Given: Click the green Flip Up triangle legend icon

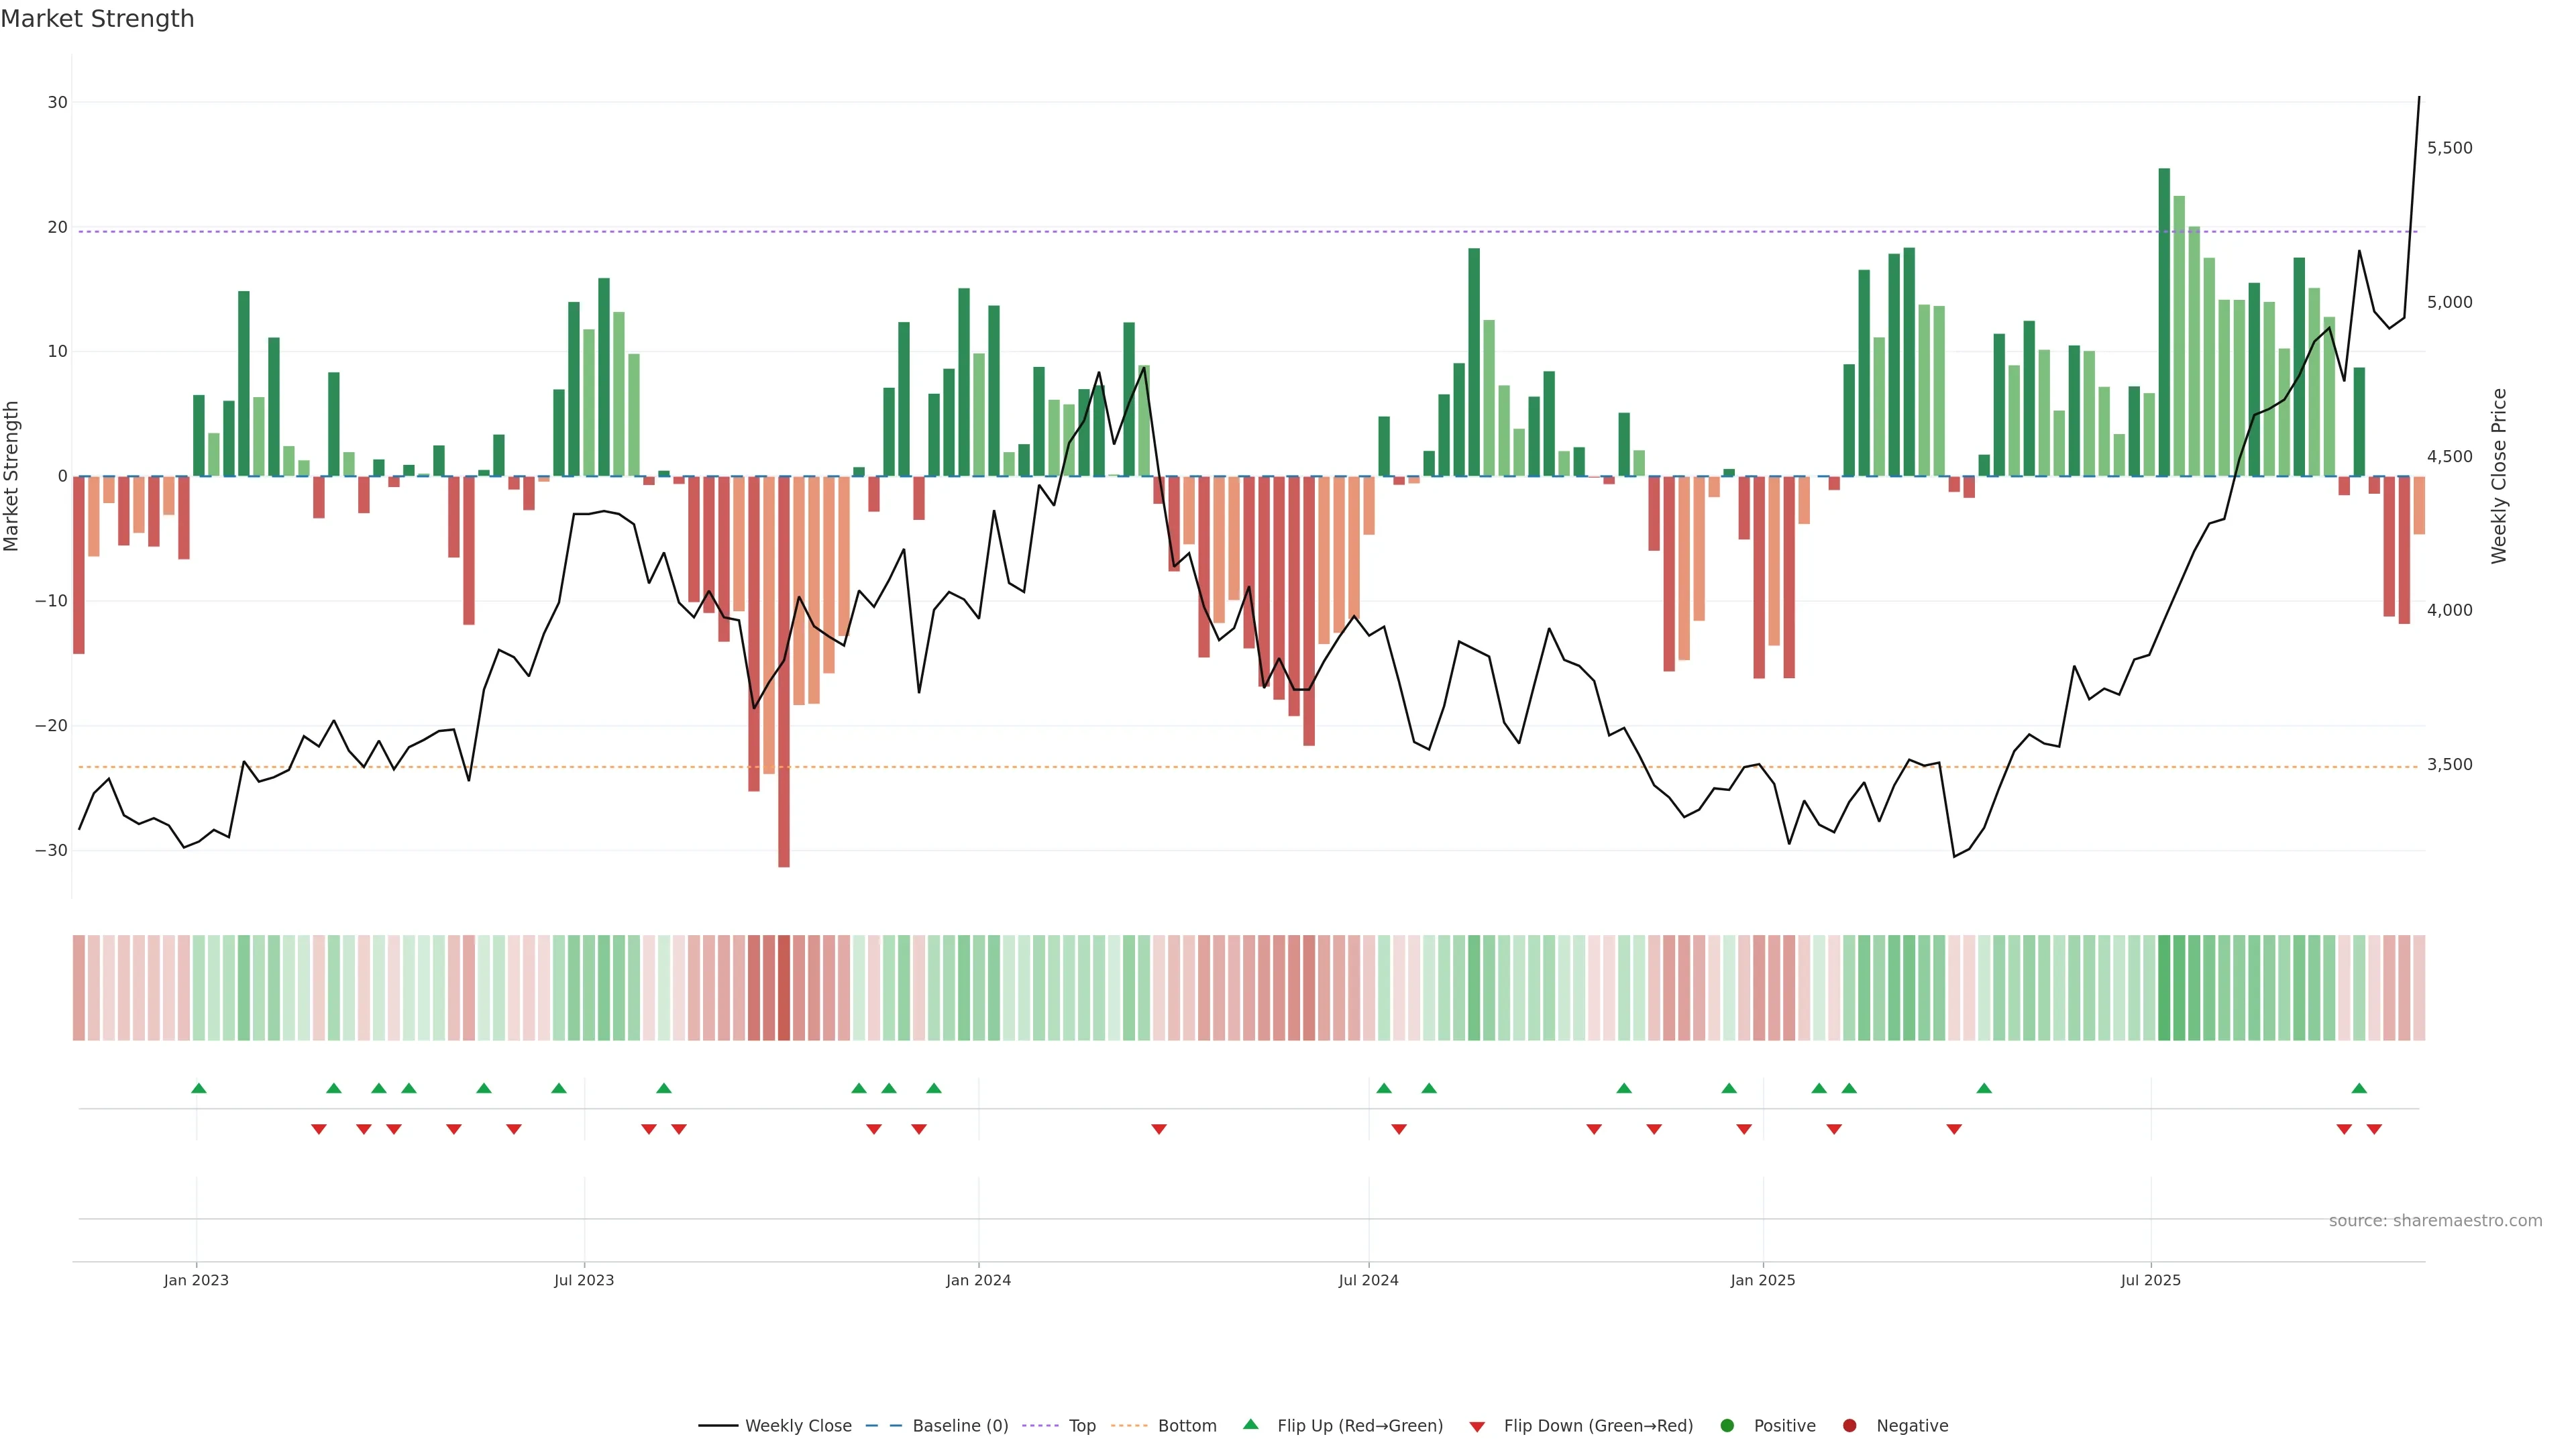Looking at the screenshot, I should coord(1250,1425).
